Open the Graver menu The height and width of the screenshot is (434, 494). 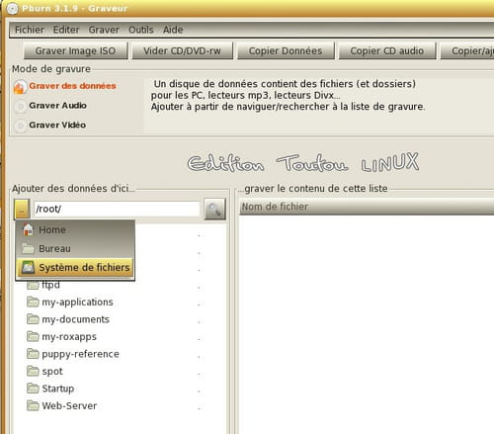pos(104,30)
